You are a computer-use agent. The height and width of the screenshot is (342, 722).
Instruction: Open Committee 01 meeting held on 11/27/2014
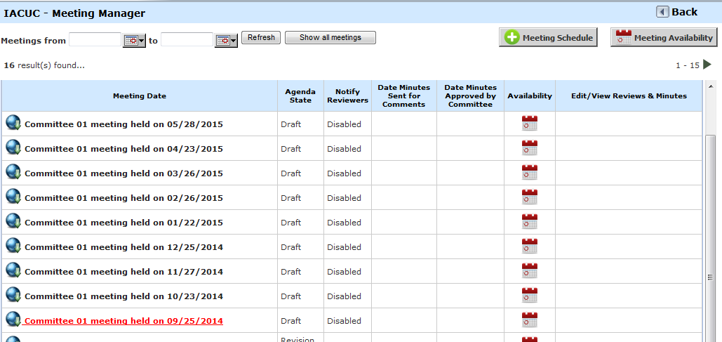(x=124, y=272)
